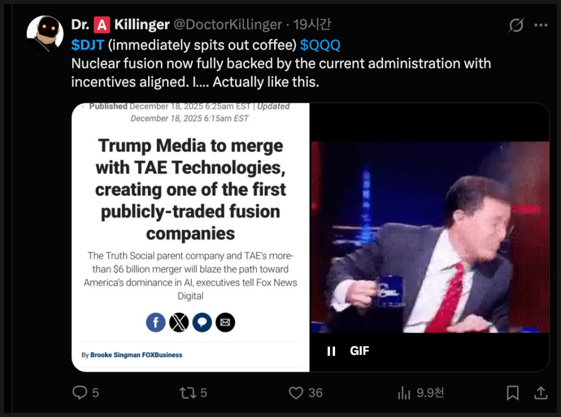This screenshot has width=561, height=417.
Task: Click the @DoctorKillinger handle
Action: (228, 24)
